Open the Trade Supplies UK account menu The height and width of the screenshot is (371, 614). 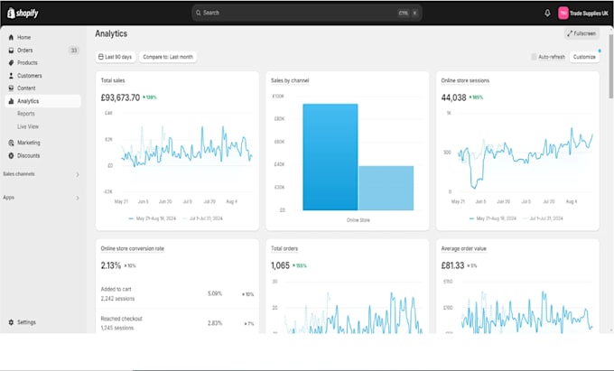[583, 13]
